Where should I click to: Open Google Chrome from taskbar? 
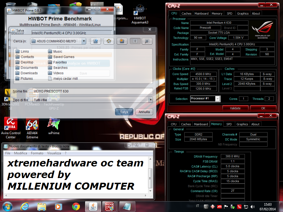point(76,206)
